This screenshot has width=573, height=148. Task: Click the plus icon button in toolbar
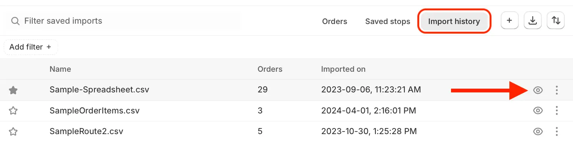pos(510,21)
